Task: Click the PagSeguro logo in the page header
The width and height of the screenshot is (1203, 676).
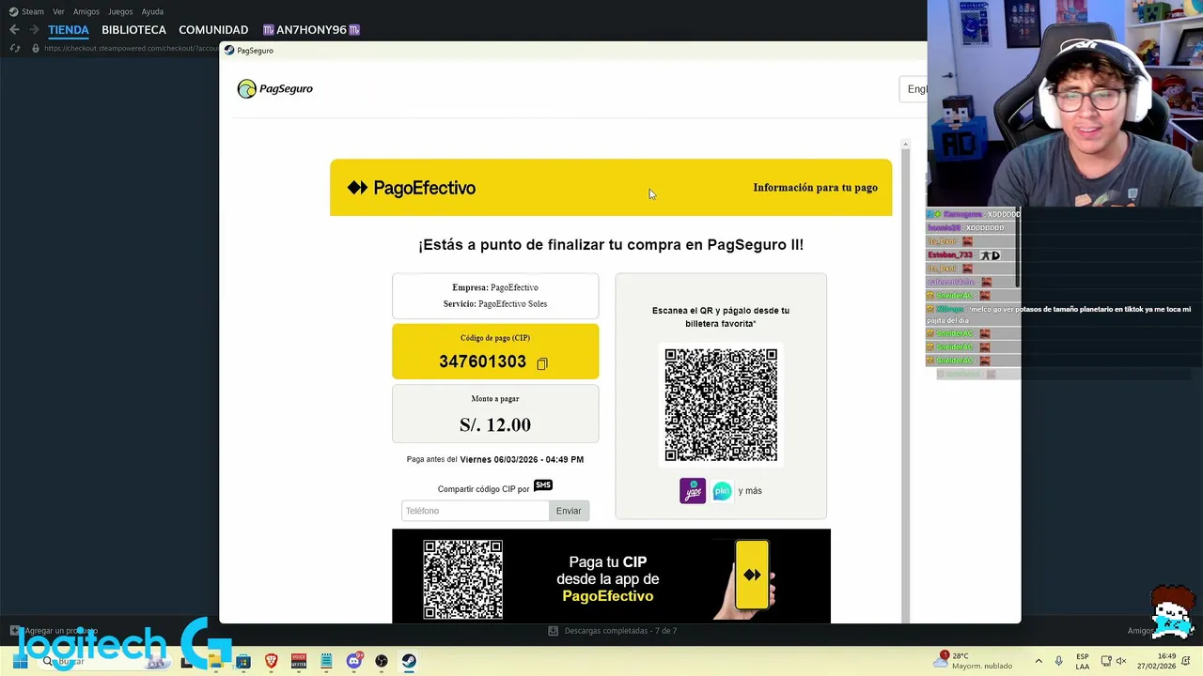Action: (275, 89)
